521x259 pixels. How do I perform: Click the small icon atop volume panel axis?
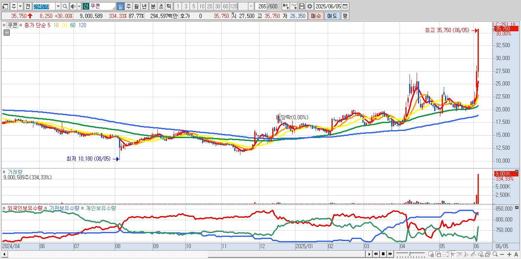tap(518, 171)
